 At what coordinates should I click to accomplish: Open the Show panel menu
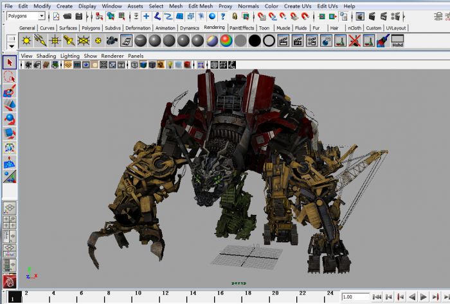click(90, 56)
